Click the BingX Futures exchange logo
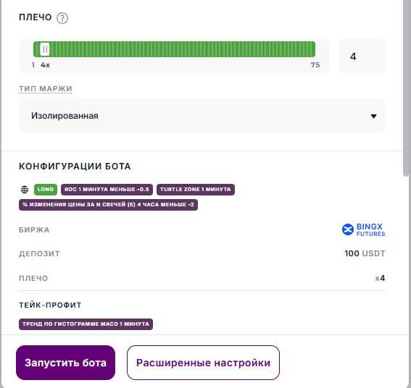Viewport: 411px width, 388px height. pos(364,230)
